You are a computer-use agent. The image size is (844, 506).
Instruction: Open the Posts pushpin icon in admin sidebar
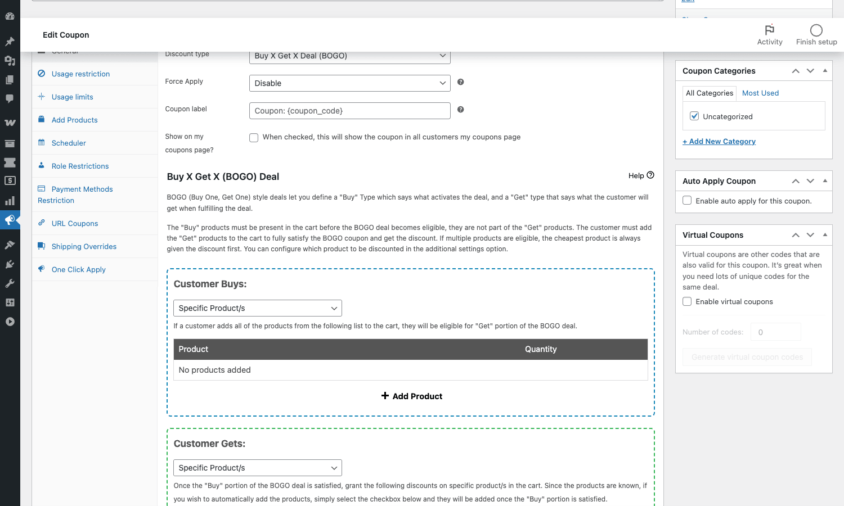[x=10, y=42]
